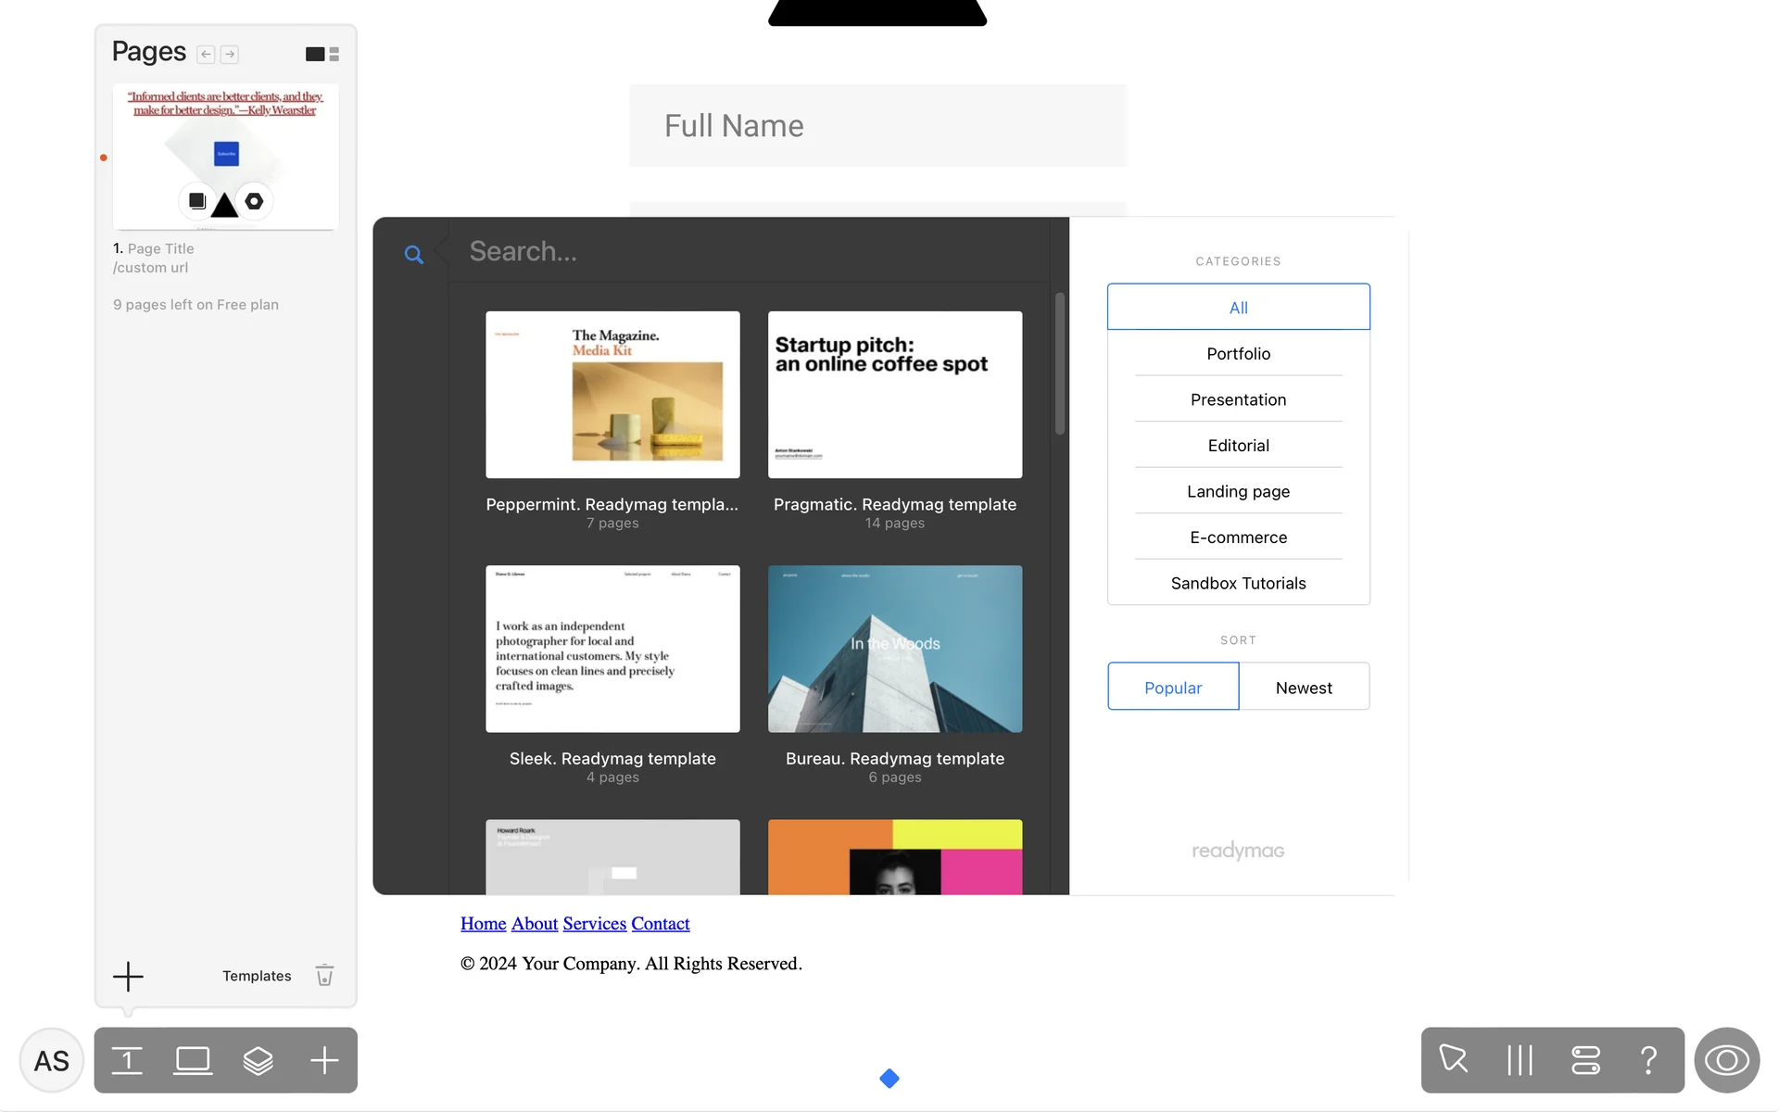Open the preview eye button
Viewport: 1779px width, 1112px height.
[1726, 1059]
